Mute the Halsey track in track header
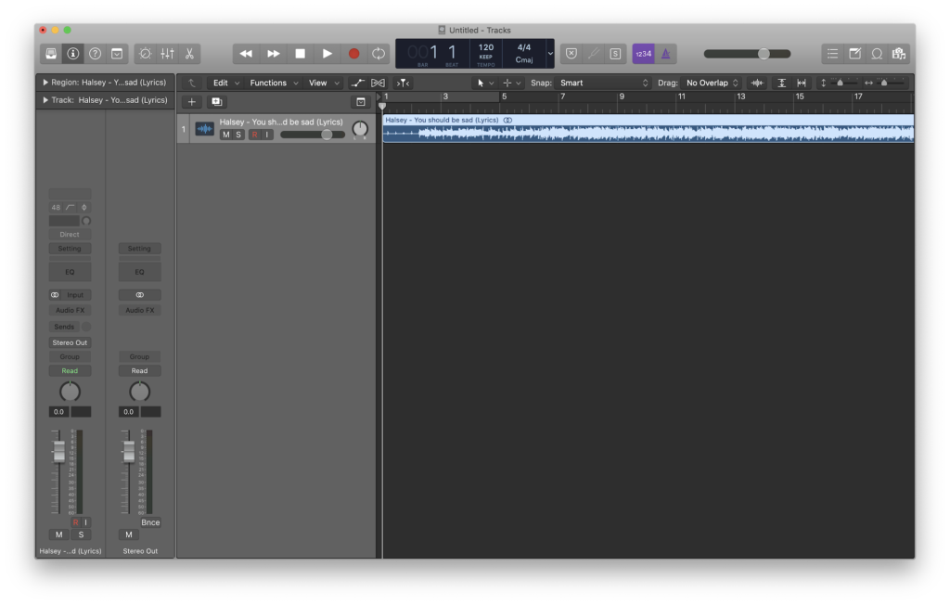The image size is (950, 605). tap(226, 135)
